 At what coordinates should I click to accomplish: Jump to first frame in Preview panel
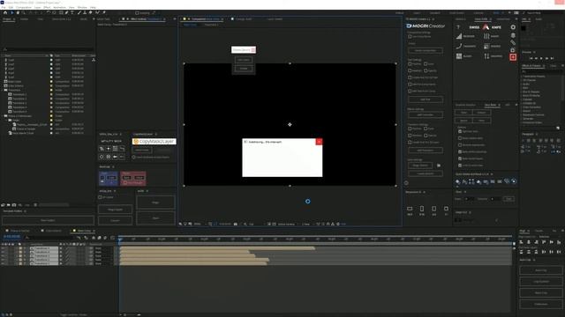[531, 58]
